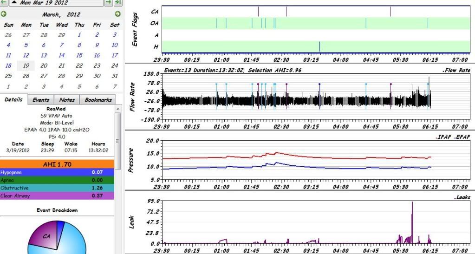
Task: Click the ResMed brand label
Action: coord(56,109)
